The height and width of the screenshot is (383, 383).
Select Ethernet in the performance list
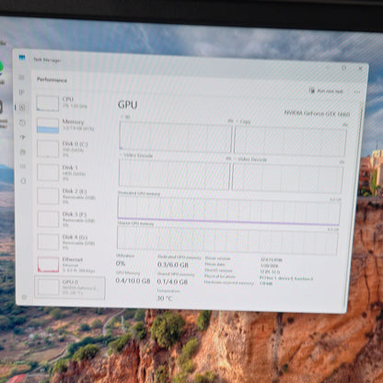coord(70,264)
